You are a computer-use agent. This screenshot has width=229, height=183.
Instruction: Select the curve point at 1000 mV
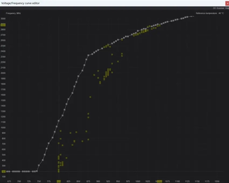[x=138, y=31]
